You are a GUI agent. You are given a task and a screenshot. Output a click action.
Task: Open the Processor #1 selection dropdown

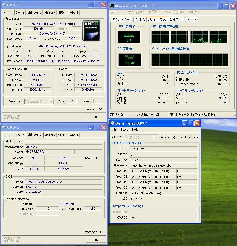pos(51,102)
